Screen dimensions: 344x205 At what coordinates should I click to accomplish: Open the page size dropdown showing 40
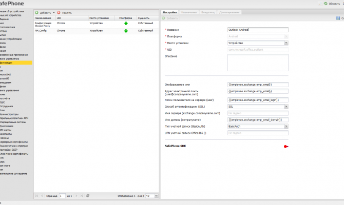[x=157, y=196]
